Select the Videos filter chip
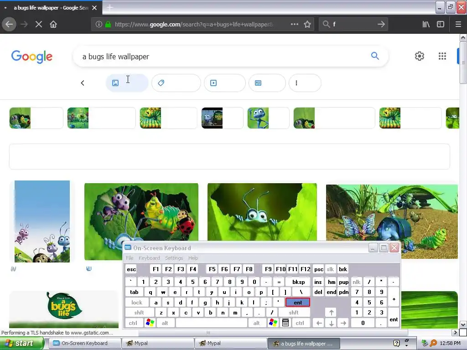Viewport: 467px width, 350px height. click(x=225, y=83)
